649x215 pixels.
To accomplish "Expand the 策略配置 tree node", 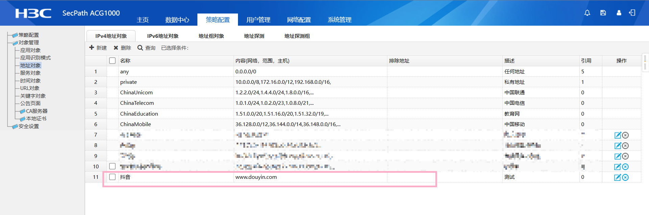I will click(15, 35).
